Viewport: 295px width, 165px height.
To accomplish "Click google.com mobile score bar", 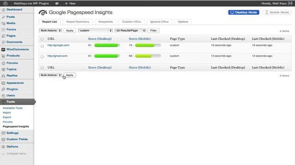I will point(148,45).
